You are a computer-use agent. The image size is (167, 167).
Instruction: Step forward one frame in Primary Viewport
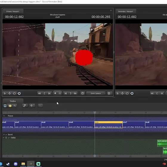pyautogui.click(x=66, y=94)
